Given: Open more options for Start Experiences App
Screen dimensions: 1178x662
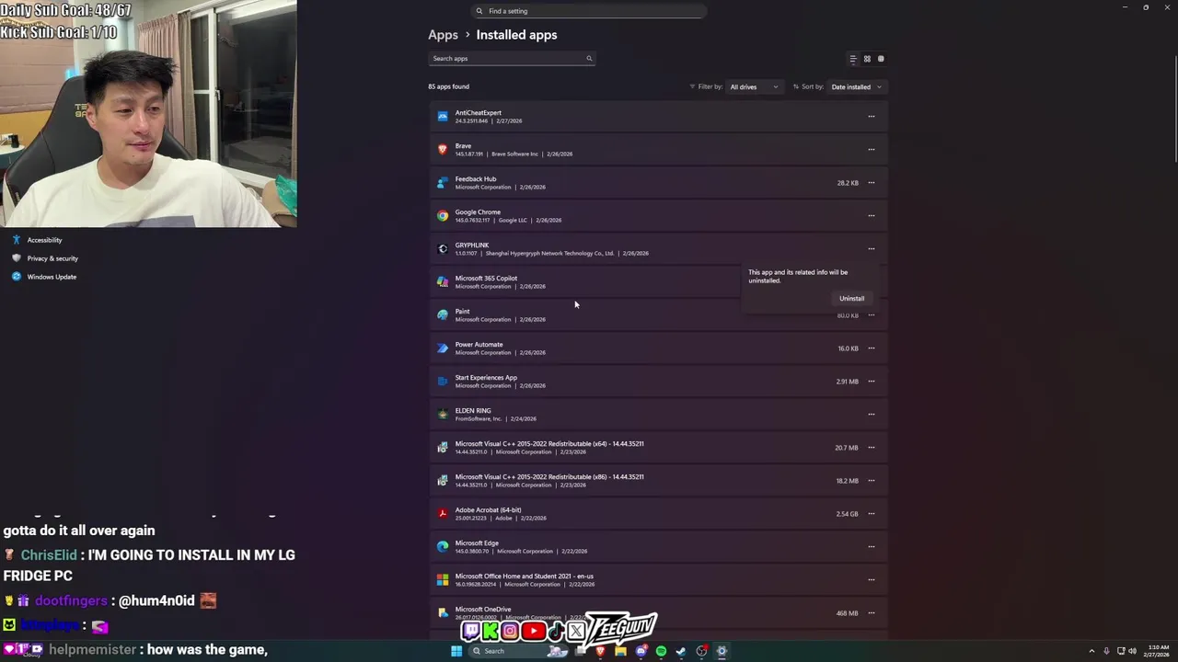Looking at the screenshot, I should coord(872,382).
